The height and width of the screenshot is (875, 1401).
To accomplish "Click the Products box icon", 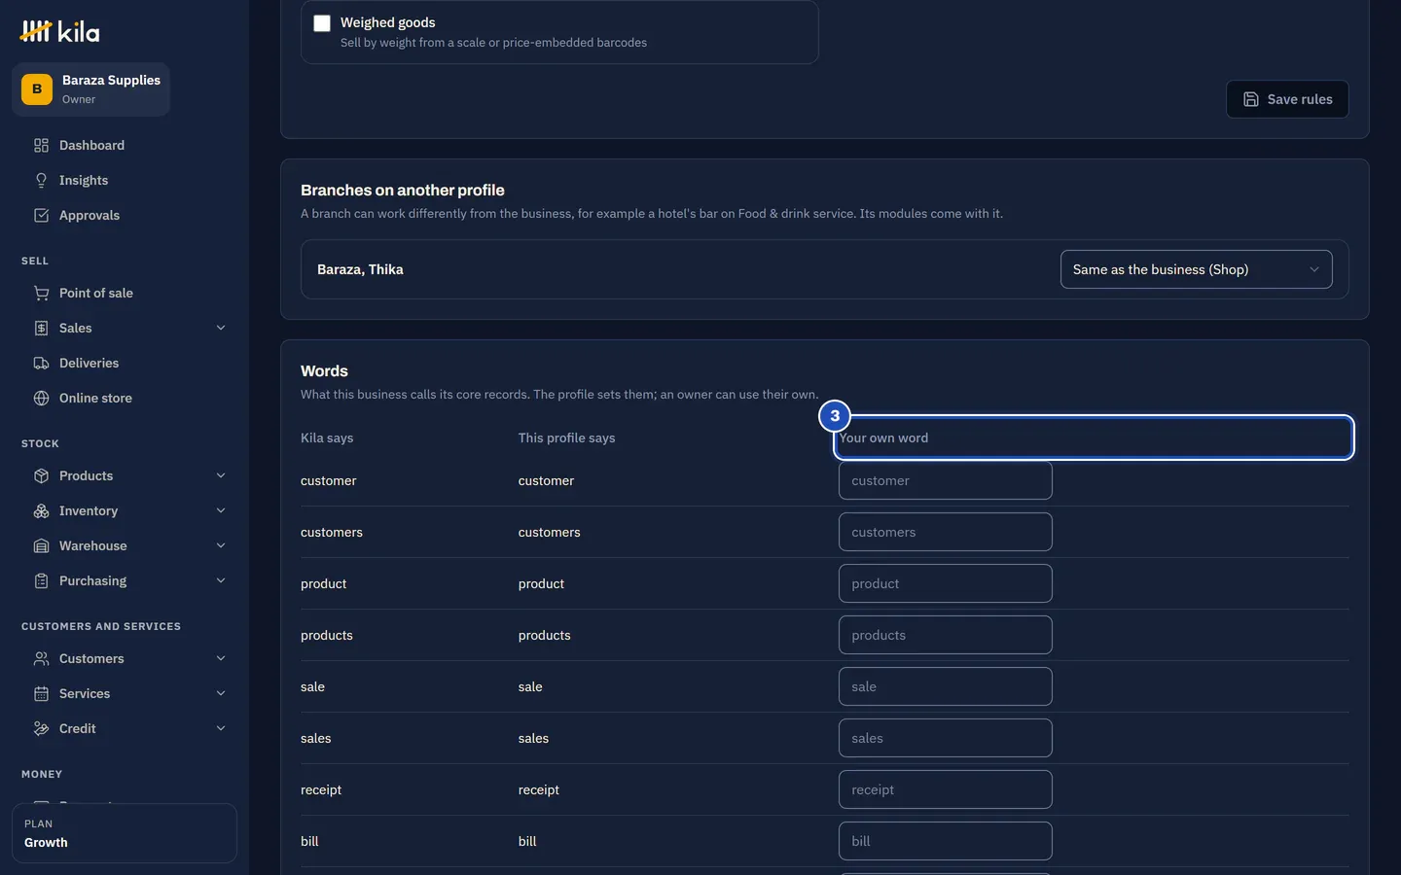I will [41, 475].
